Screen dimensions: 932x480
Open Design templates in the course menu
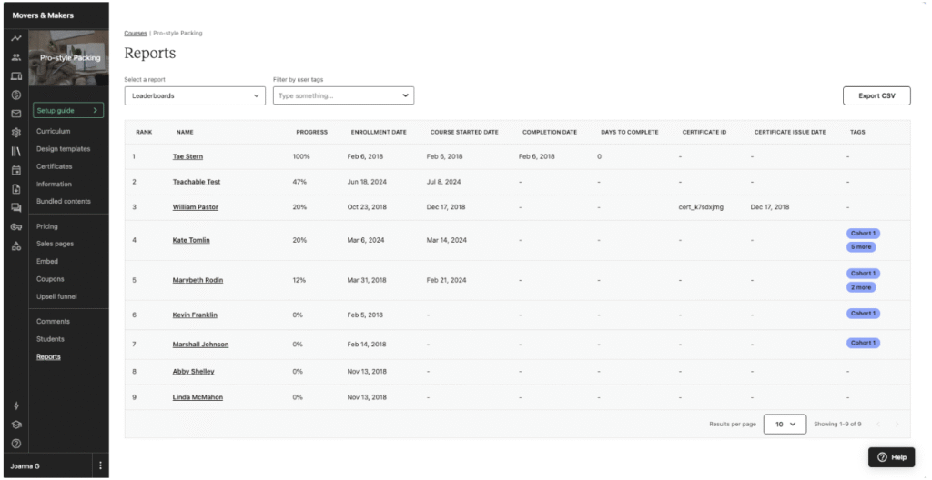pyautogui.click(x=63, y=149)
